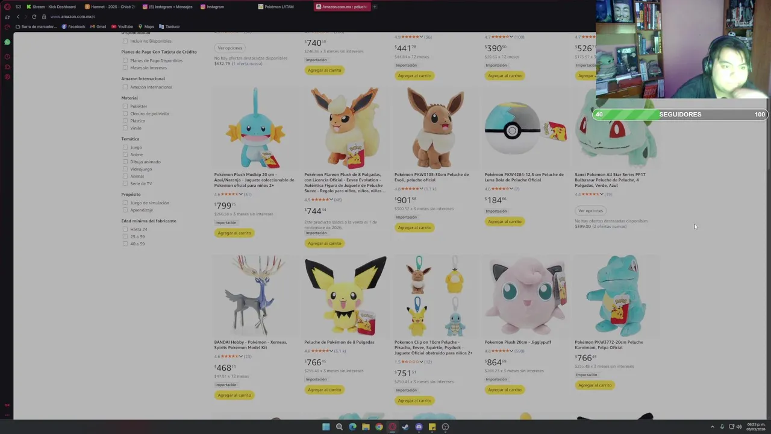Enable the Meses sin intereses filter

click(125, 68)
